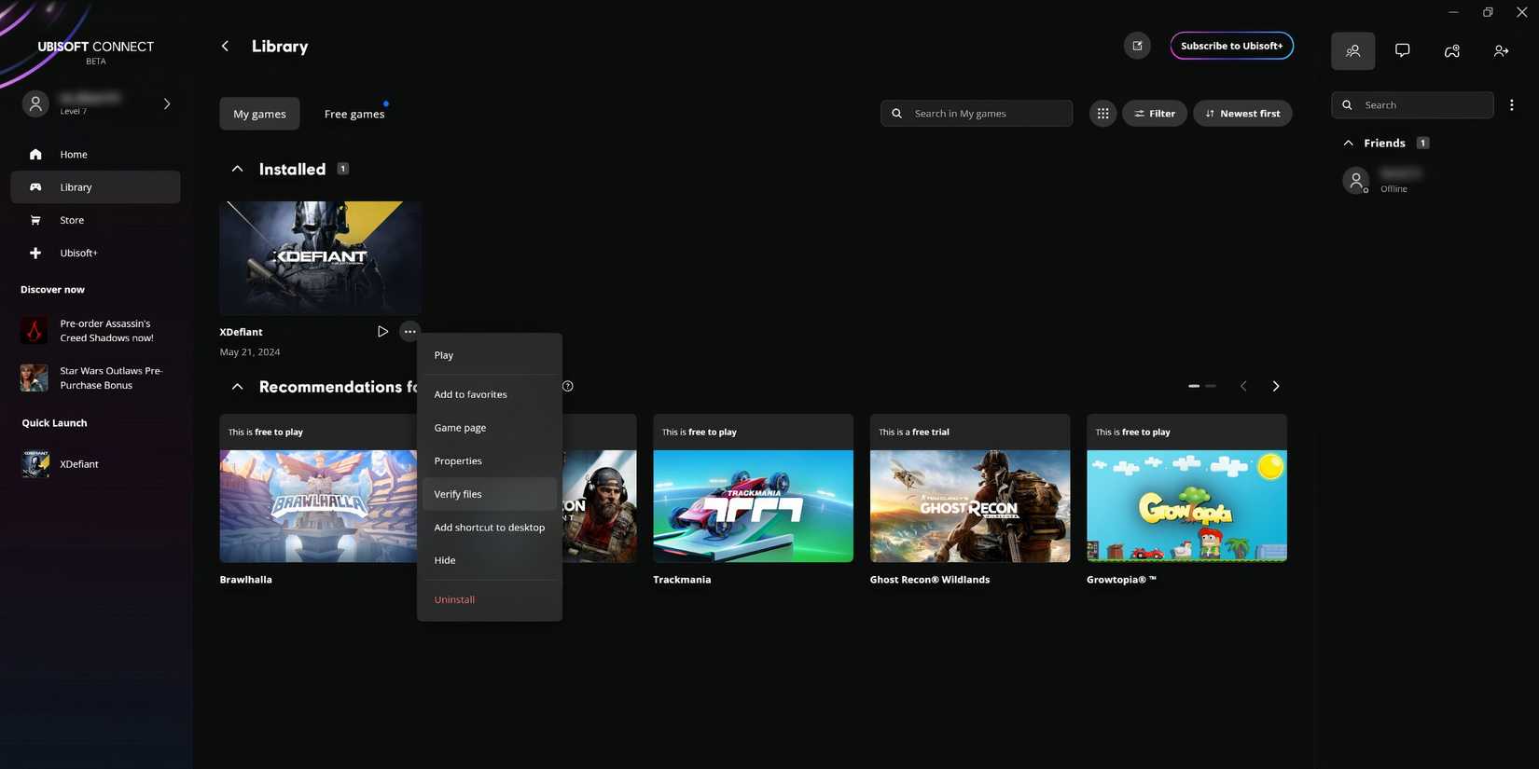This screenshot has height=769, width=1539.
Task: Show next recommendations with right arrow
Action: [x=1275, y=386]
